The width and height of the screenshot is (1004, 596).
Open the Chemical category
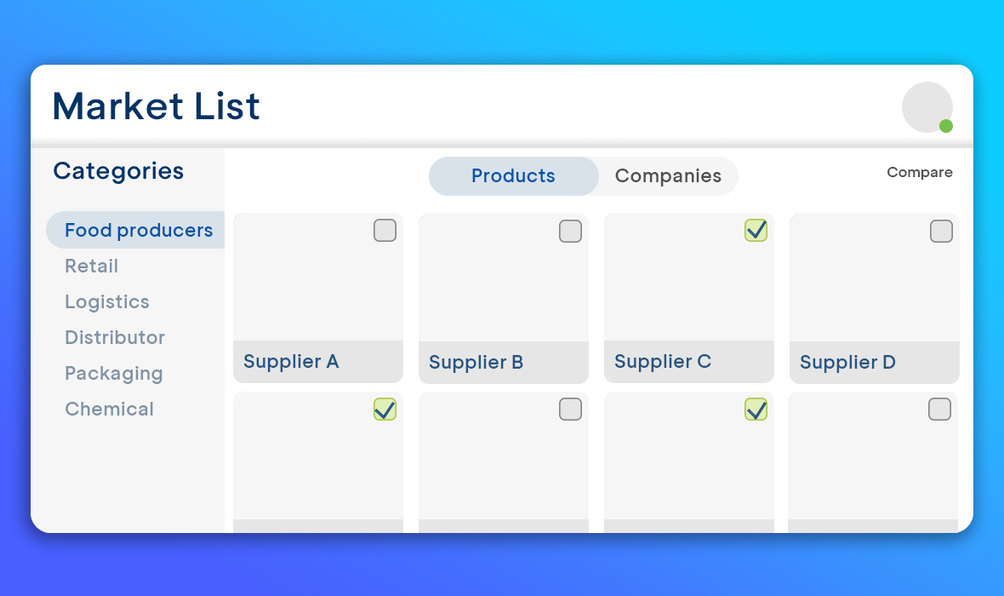point(110,409)
